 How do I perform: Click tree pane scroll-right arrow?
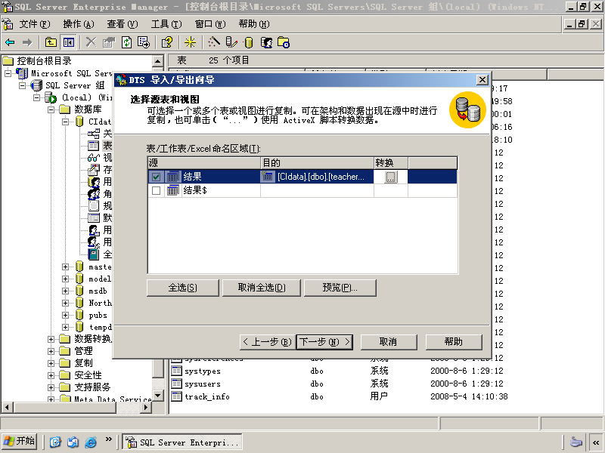point(146,407)
